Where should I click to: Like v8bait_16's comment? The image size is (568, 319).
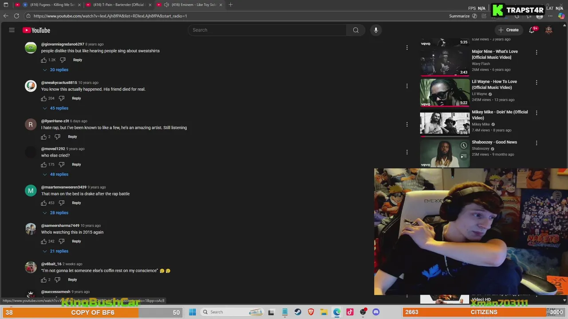(44, 280)
